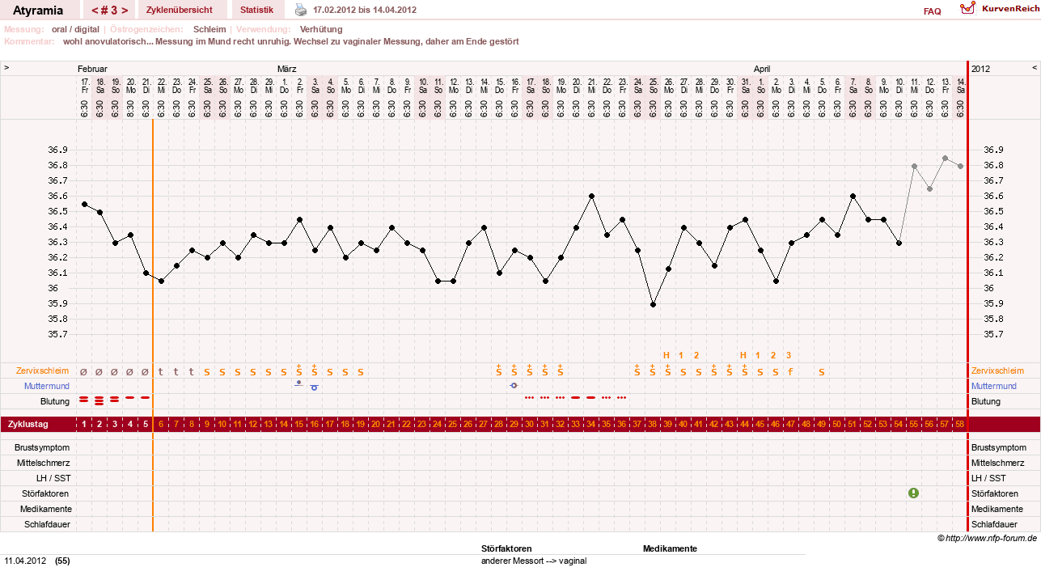
Task: Click the Verhütung usage value
Action: (x=321, y=29)
